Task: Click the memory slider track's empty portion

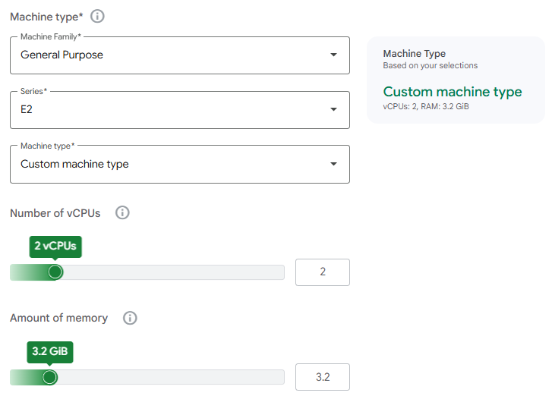Action: click(x=171, y=377)
